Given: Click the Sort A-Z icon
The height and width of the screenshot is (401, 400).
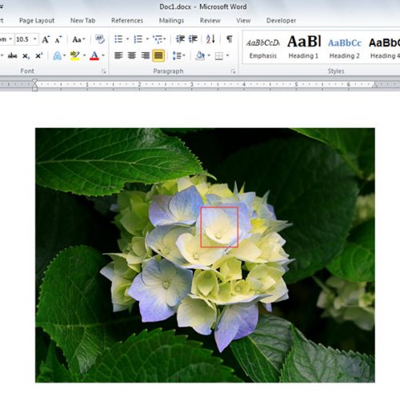Looking at the screenshot, I should coord(210,39).
